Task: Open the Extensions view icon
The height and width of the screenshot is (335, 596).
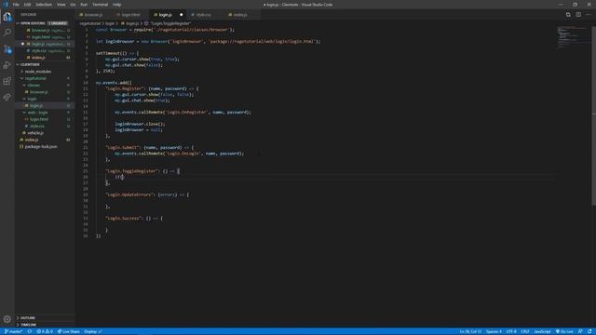Action: (7, 81)
